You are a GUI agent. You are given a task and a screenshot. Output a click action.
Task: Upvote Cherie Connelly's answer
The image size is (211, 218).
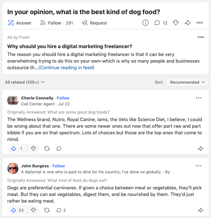coord(17,148)
